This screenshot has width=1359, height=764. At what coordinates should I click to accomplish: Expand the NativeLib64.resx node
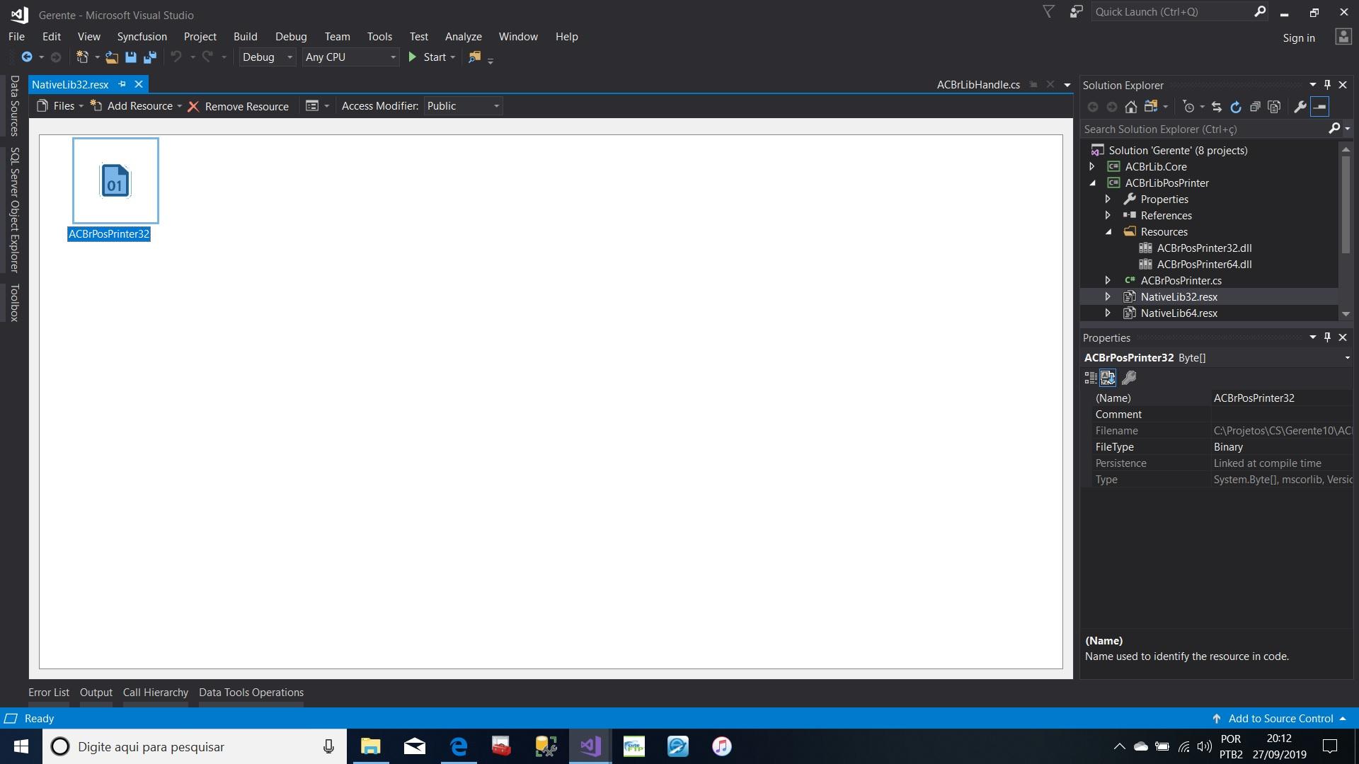(1108, 313)
